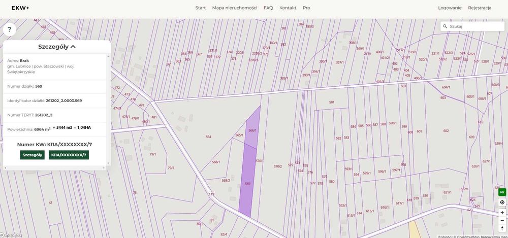Click the green Szczegóły button
This screenshot has width=508, height=238.
(x=32, y=155)
